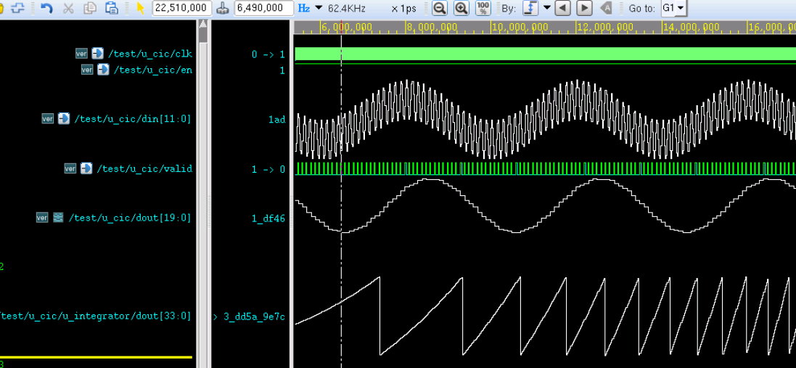Select the yellow pointer cursor tool
Viewport: 796px width, 368px height.
(x=141, y=9)
